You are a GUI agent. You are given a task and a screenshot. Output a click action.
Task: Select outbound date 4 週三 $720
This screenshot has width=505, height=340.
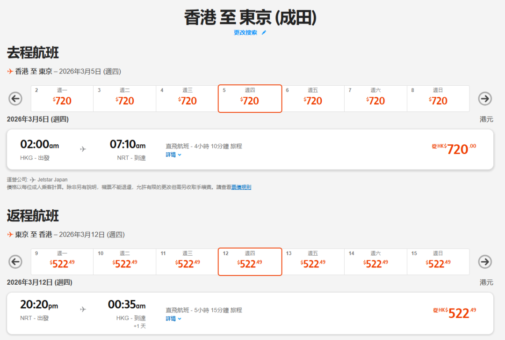187,99
